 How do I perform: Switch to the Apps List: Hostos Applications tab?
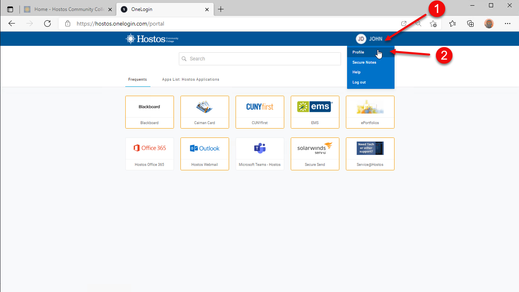(x=191, y=79)
